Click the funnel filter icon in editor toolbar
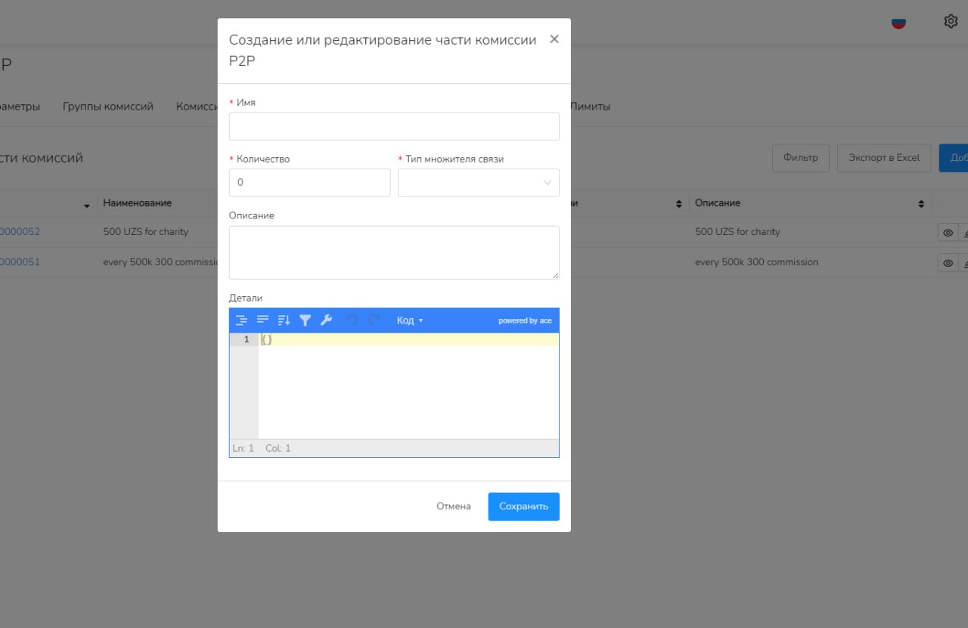The width and height of the screenshot is (968, 628). (x=305, y=320)
